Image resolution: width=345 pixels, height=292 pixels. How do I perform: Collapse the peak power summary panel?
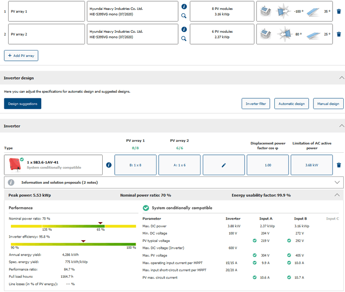click(x=337, y=195)
